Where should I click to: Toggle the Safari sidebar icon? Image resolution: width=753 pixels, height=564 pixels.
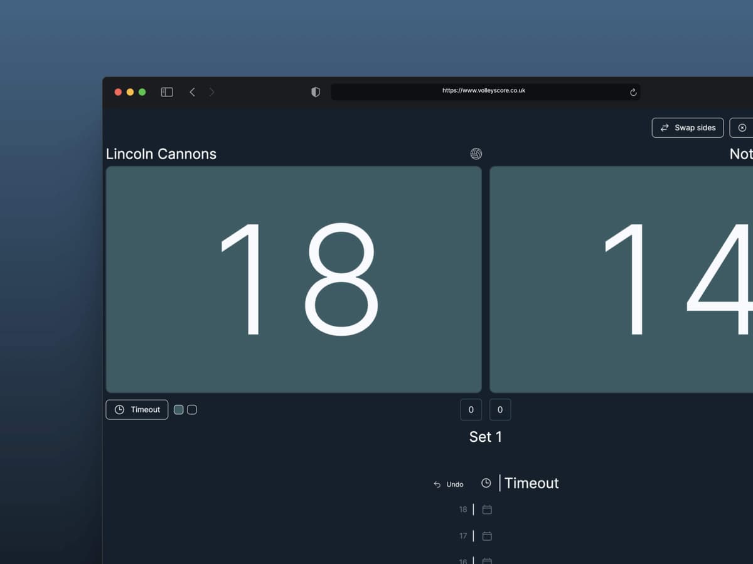click(x=166, y=91)
